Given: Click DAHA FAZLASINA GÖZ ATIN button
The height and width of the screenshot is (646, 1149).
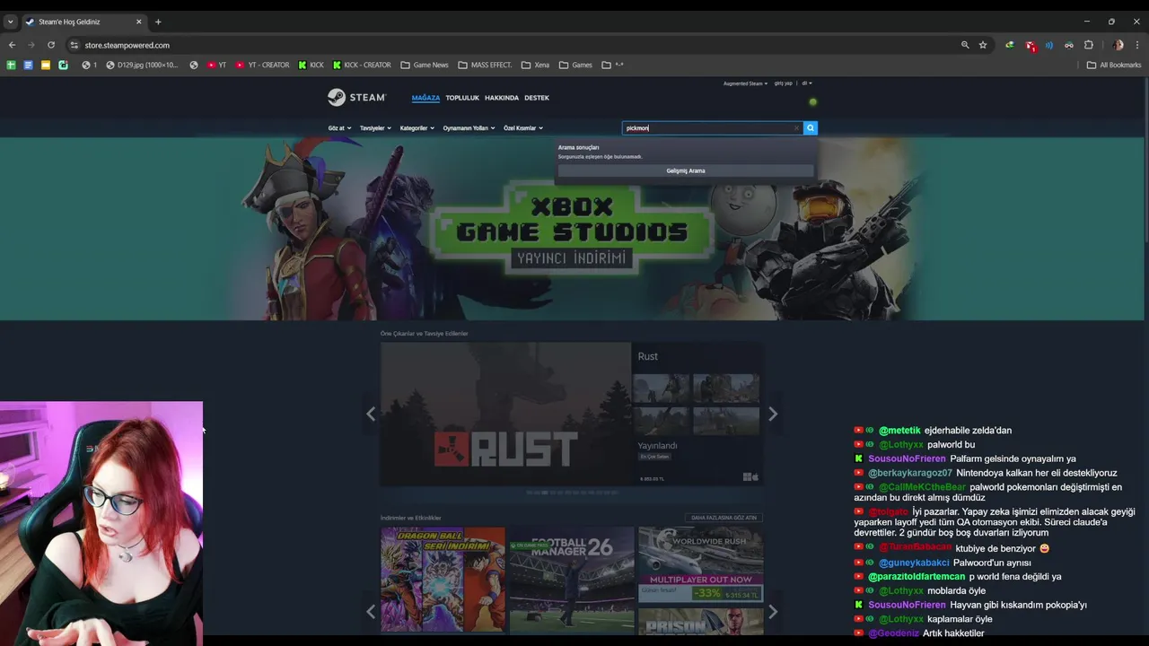Looking at the screenshot, I should click(x=724, y=518).
